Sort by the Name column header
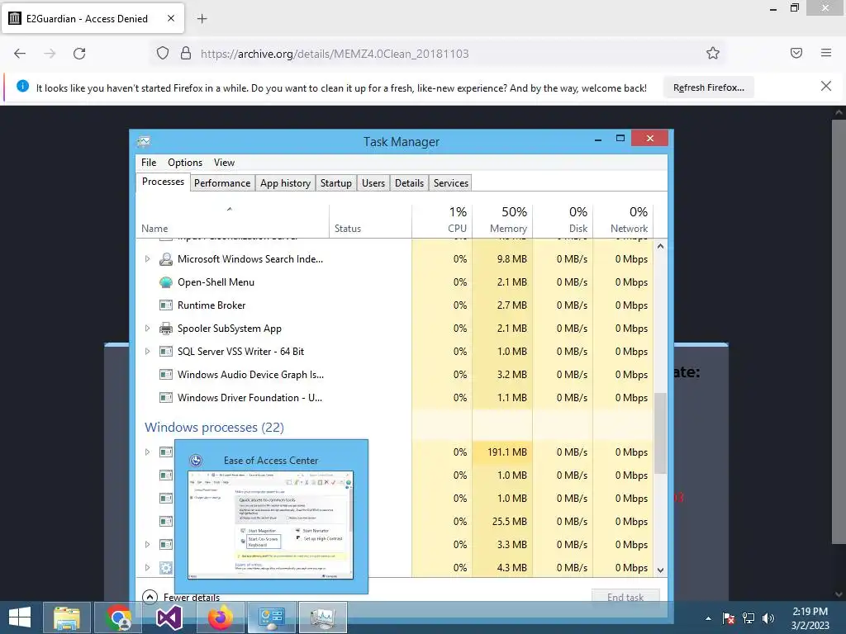Image resolution: width=846 pixels, height=634 pixels. 232,220
